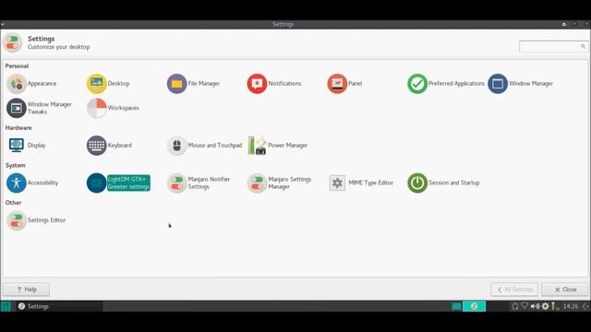591x332 pixels.
Task: Select Settings window in taskbar
Action: click(59, 306)
